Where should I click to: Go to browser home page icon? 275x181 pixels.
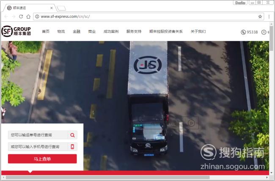28,17
